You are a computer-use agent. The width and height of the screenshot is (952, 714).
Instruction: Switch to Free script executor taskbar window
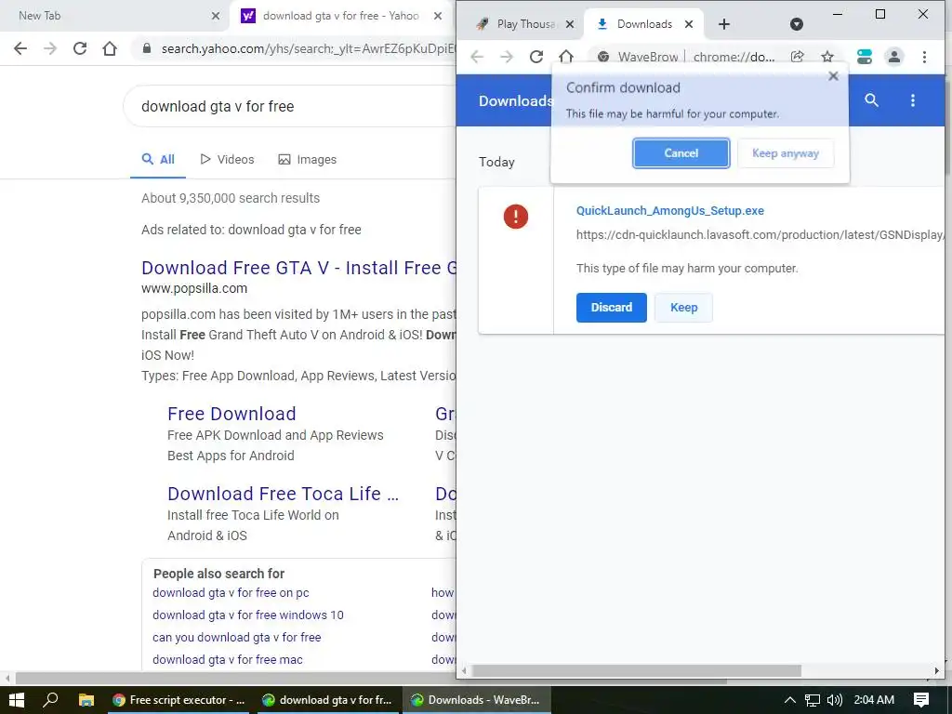[178, 700]
